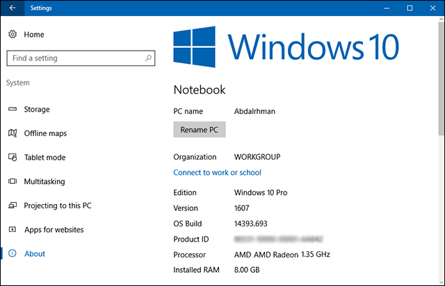
Task: Click the scrollbar up arrow
Action: (x=439, y=22)
